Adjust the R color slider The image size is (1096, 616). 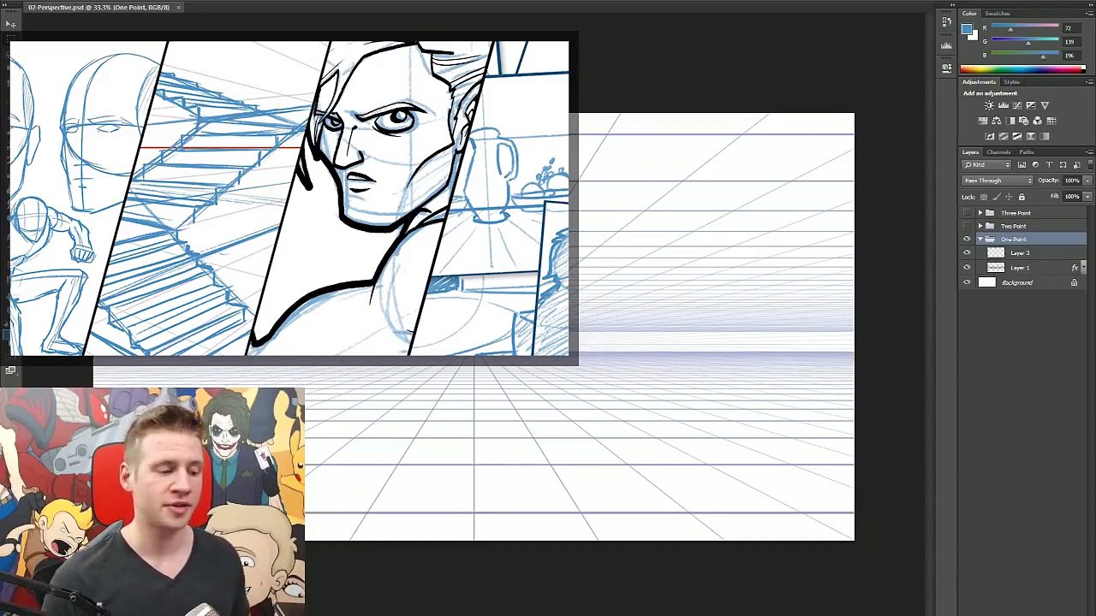[1010, 30]
